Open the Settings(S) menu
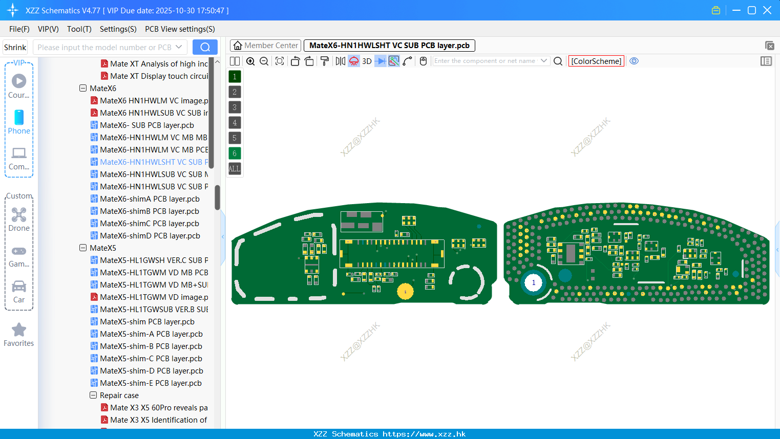Viewport: 780px width, 439px height. pos(118,29)
